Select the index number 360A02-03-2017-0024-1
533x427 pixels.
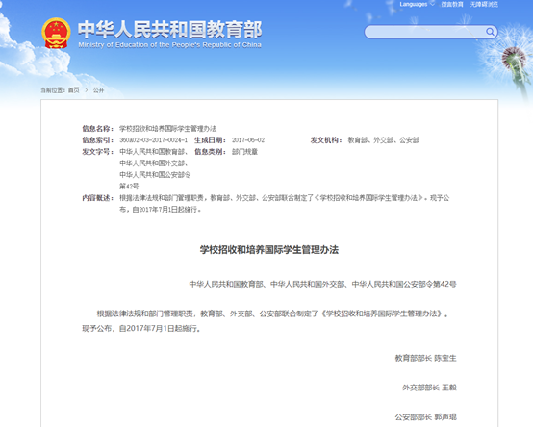pyautogui.click(x=153, y=140)
